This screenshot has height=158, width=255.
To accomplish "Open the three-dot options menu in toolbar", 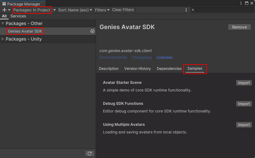I will pos(186,10).
